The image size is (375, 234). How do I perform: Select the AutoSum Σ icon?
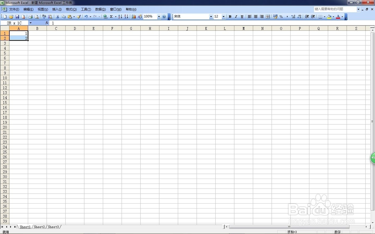coord(111,16)
